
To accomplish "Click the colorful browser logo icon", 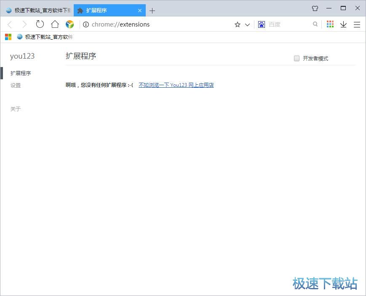I will 69,24.
